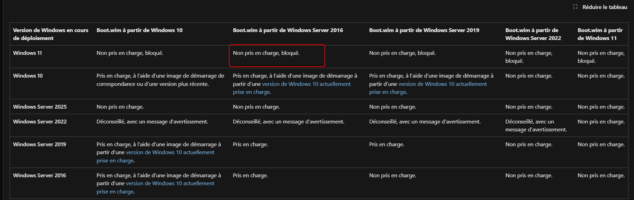634x200 pixels.
Task: Select header 'Boot.wim à partir de Windows 10'
Action: coord(139,30)
